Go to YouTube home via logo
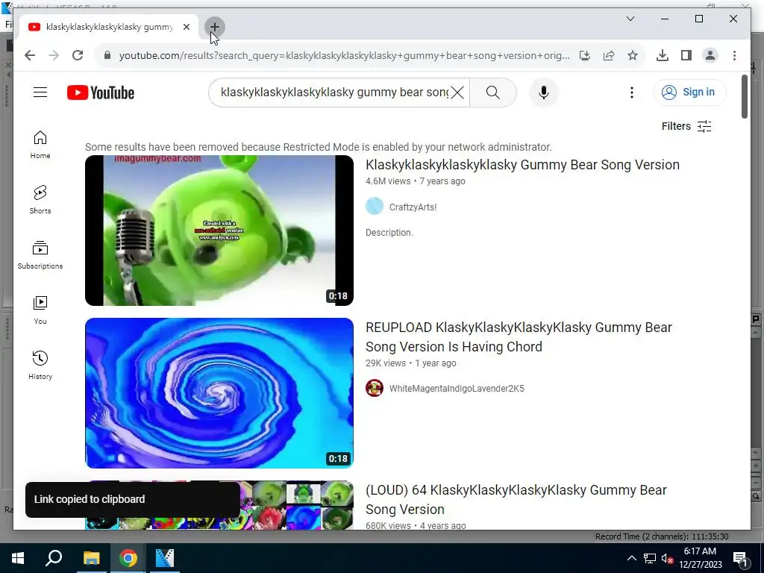The width and height of the screenshot is (764, 573). tap(101, 93)
